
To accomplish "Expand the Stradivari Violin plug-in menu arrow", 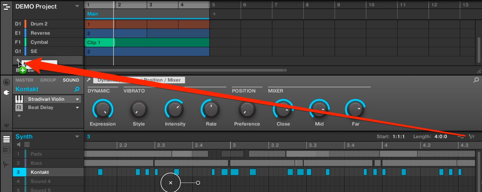I will [77, 99].
